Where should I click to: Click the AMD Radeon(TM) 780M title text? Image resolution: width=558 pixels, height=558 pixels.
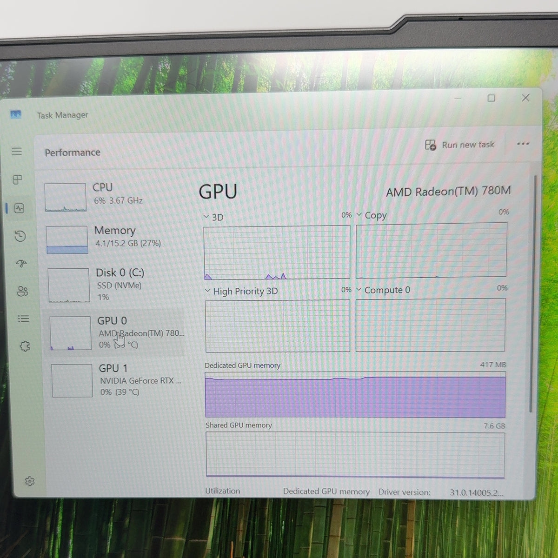448,191
